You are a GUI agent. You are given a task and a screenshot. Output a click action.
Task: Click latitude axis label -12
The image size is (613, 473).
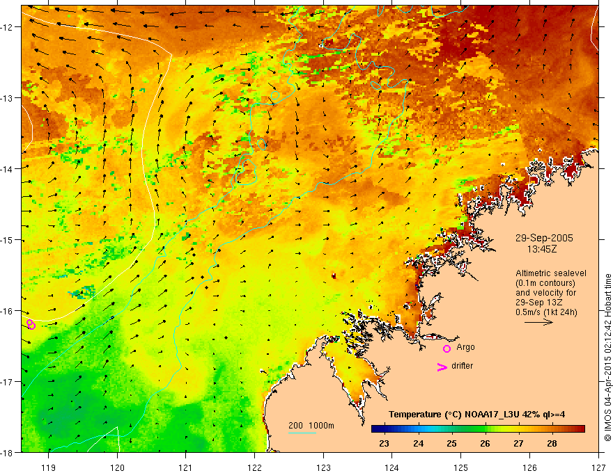point(8,27)
